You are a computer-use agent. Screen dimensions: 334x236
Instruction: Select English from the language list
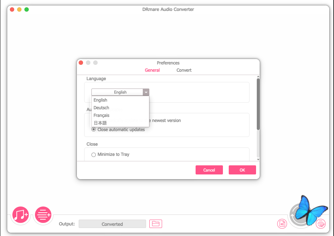(x=120, y=100)
